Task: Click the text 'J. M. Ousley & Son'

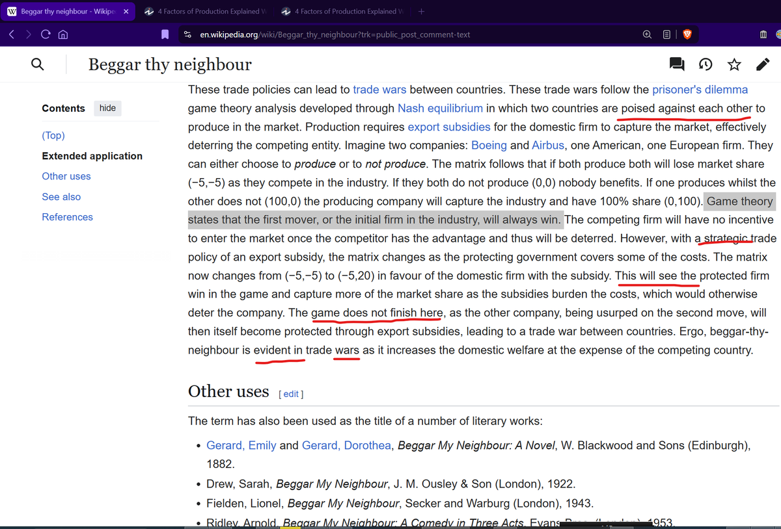Action: [443, 484]
